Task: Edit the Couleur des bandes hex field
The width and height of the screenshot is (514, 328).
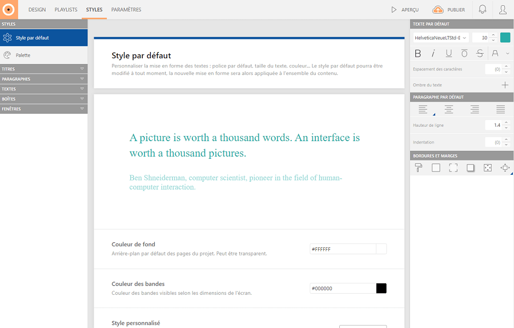Action: (x=343, y=289)
